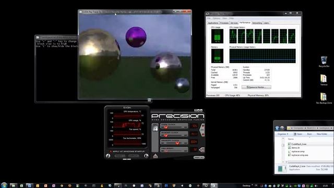Switch to the Users tab
The image size is (334, 188).
click(x=267, y=23)
